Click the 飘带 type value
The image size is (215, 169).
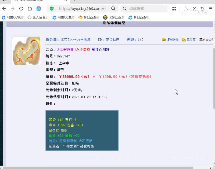click(60, 70)
